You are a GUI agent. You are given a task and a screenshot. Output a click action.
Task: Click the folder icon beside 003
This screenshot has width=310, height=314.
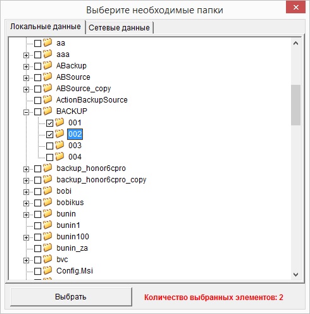pyautogui.click(x=59, y=145)
